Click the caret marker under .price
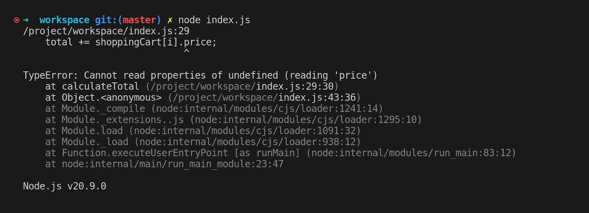The height and width of the screenshot is (213, 589). tap(187, 52)
